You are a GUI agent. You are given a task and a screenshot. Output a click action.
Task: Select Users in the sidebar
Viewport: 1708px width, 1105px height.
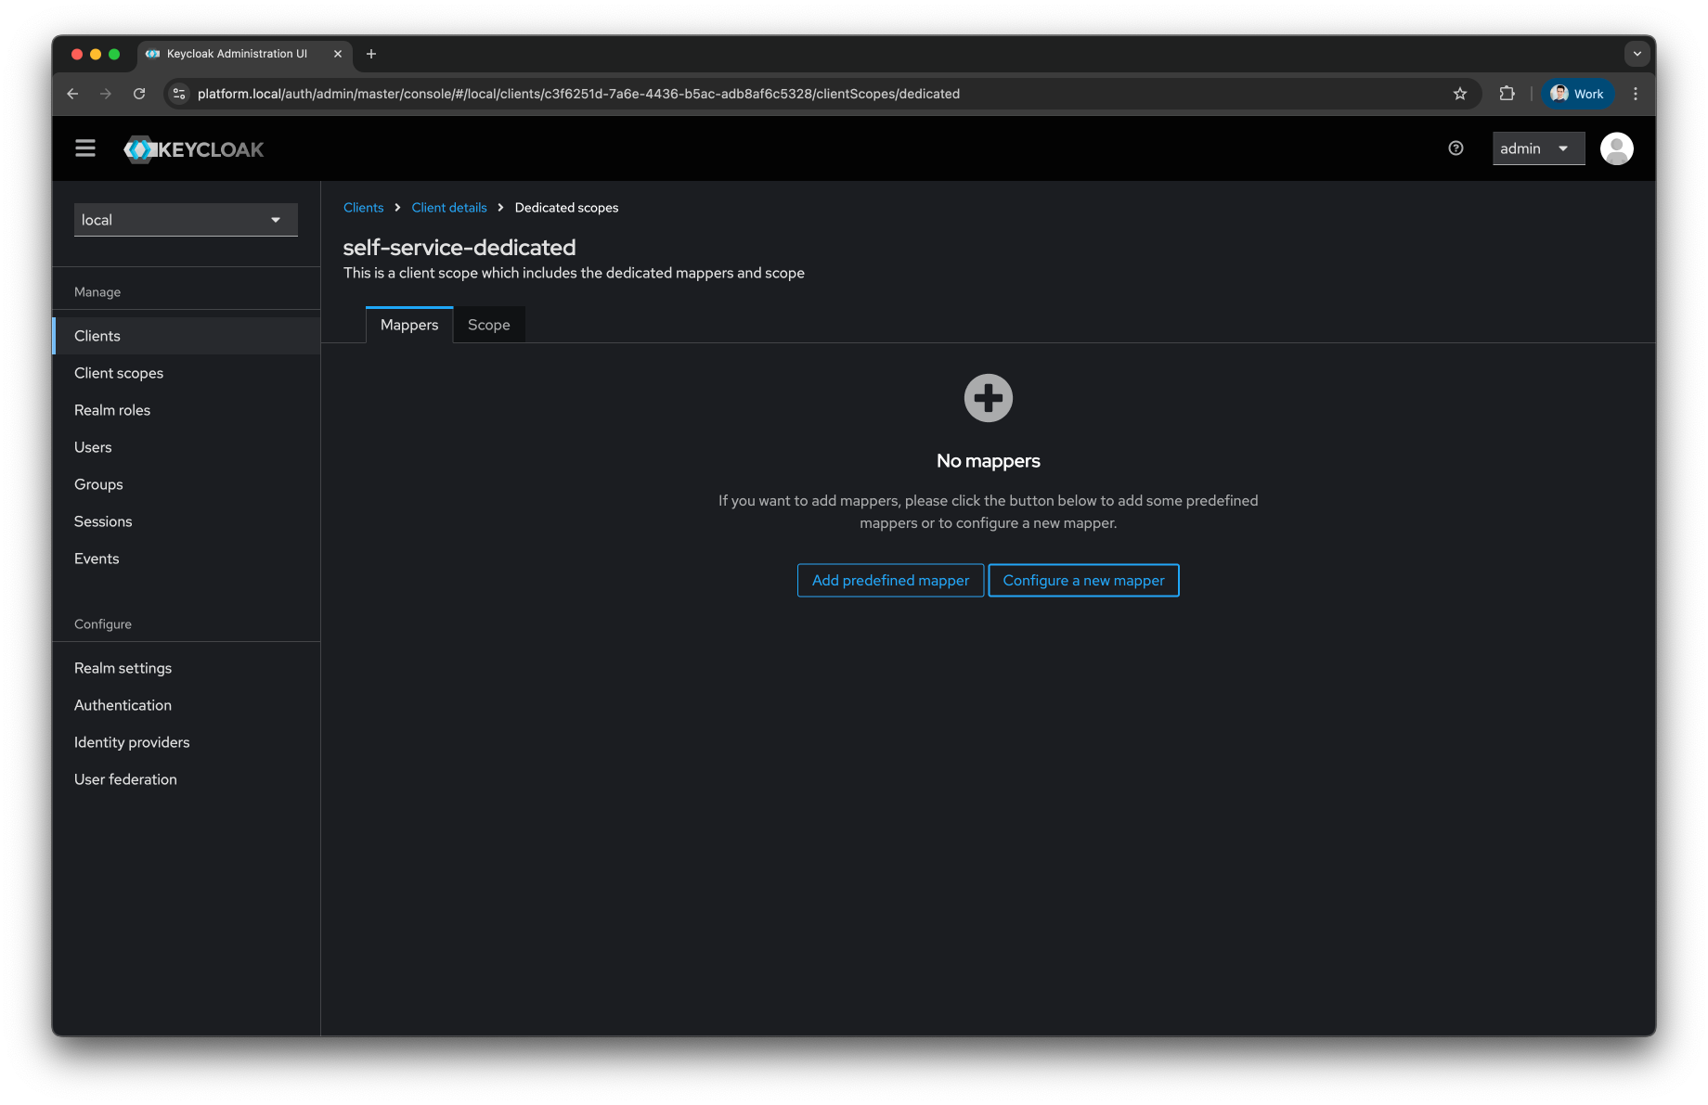(93, 446)
